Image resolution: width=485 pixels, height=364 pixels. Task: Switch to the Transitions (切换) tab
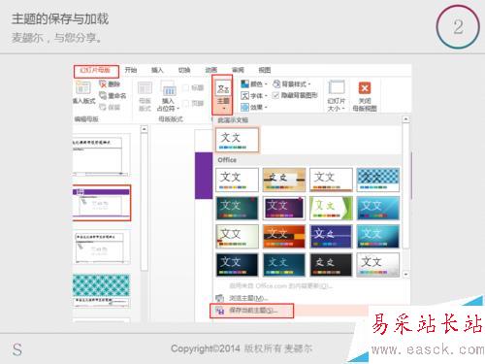(184, 70)
